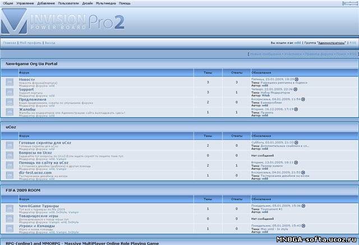The width and height of the screenshot is (359, 245).
Task: Open the Новости forum
Action: point(27,79)
